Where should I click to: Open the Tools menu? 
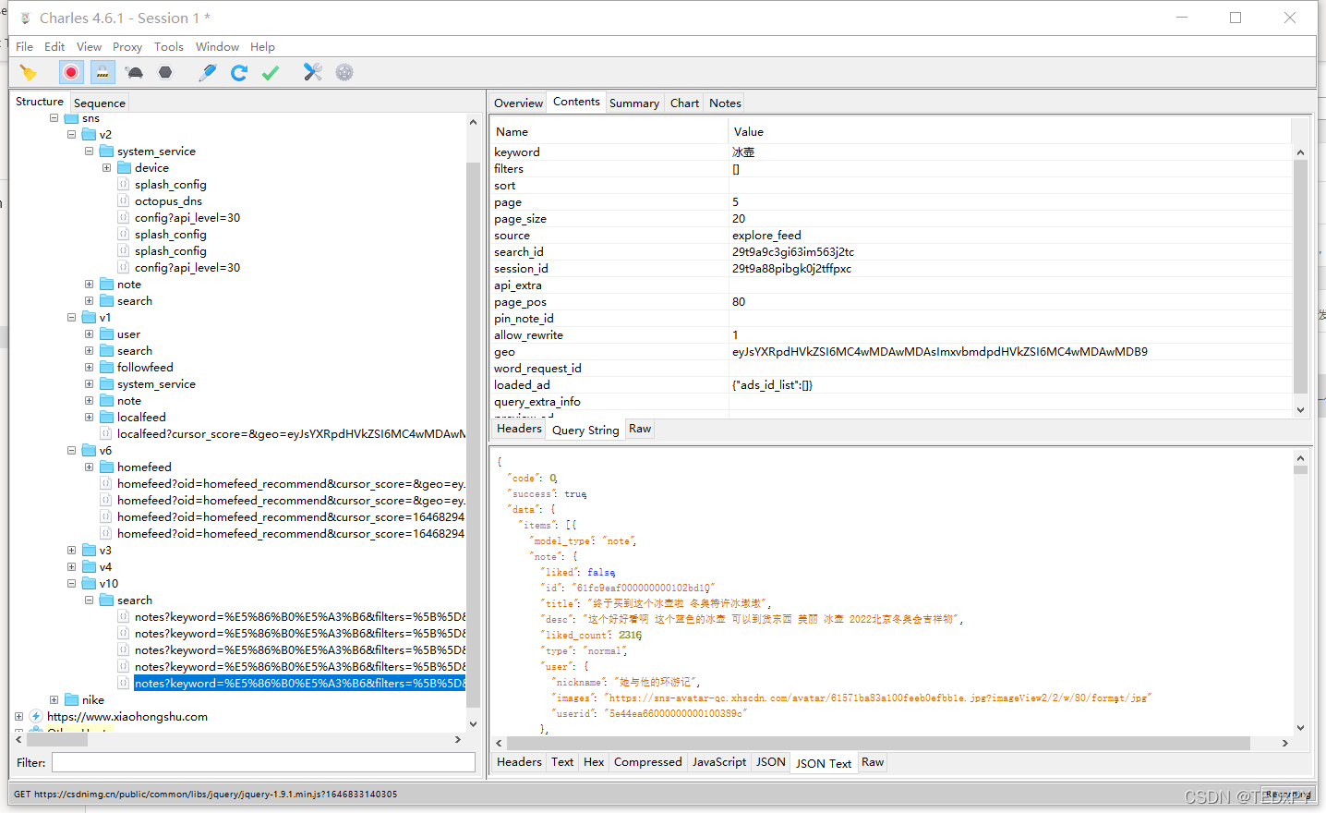(169, 46)
